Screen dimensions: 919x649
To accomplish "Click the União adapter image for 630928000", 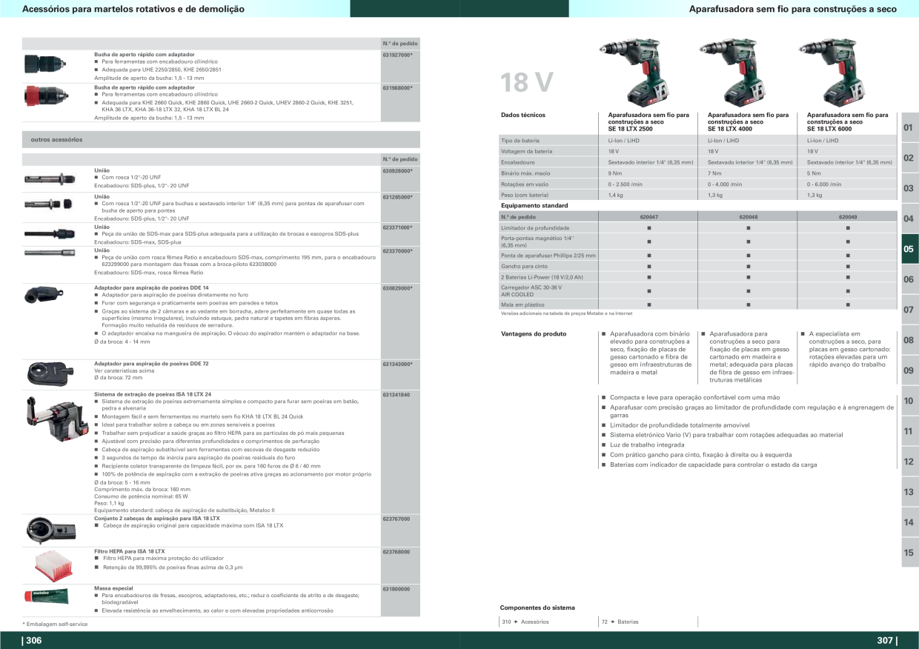I will coord(50,179).
